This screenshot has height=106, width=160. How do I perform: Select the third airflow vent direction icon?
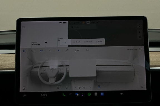coord(67,50)
